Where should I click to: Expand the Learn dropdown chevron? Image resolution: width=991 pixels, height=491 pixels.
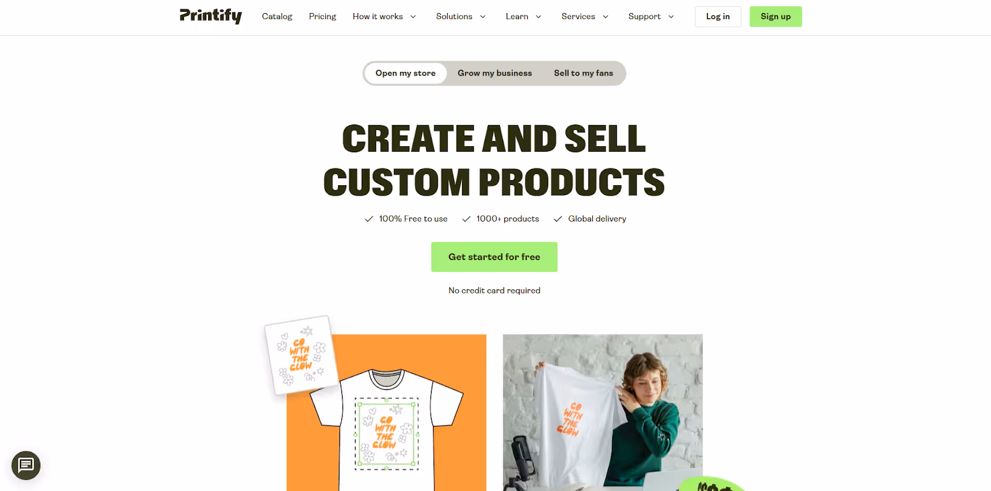[x=538, y=17]
